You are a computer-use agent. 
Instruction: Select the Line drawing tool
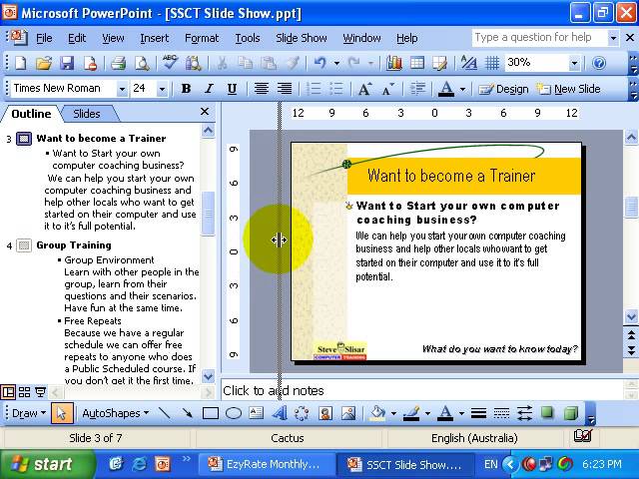pyautogui.click(x=164, y=413)
